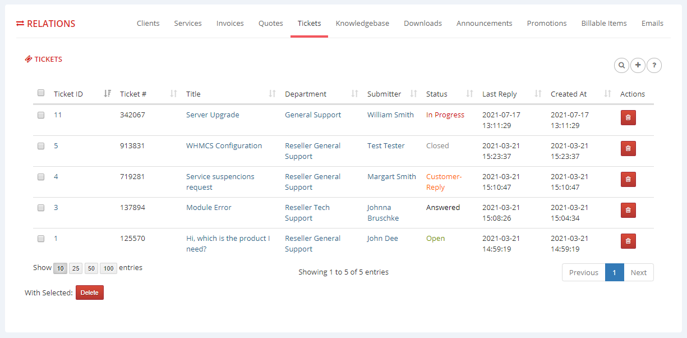Select the checkbox for Module Error ticket
This screenshot has width=687, height=338.
(41, 208)
